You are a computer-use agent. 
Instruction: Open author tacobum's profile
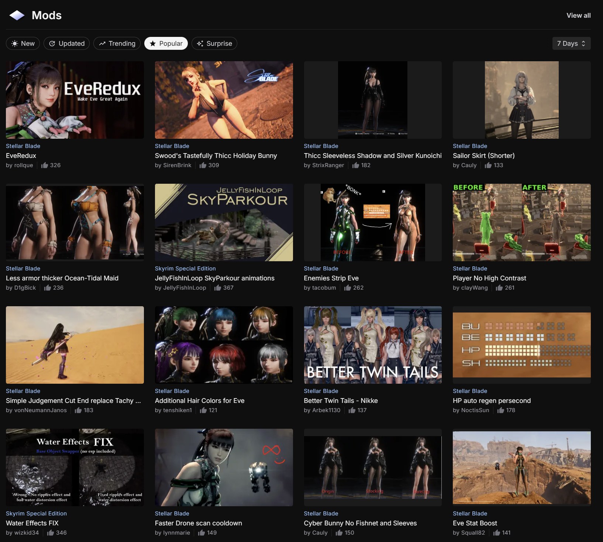324,288
